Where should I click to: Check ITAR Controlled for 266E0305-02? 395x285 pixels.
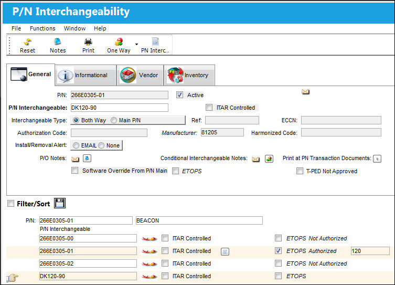coord(165,263)
